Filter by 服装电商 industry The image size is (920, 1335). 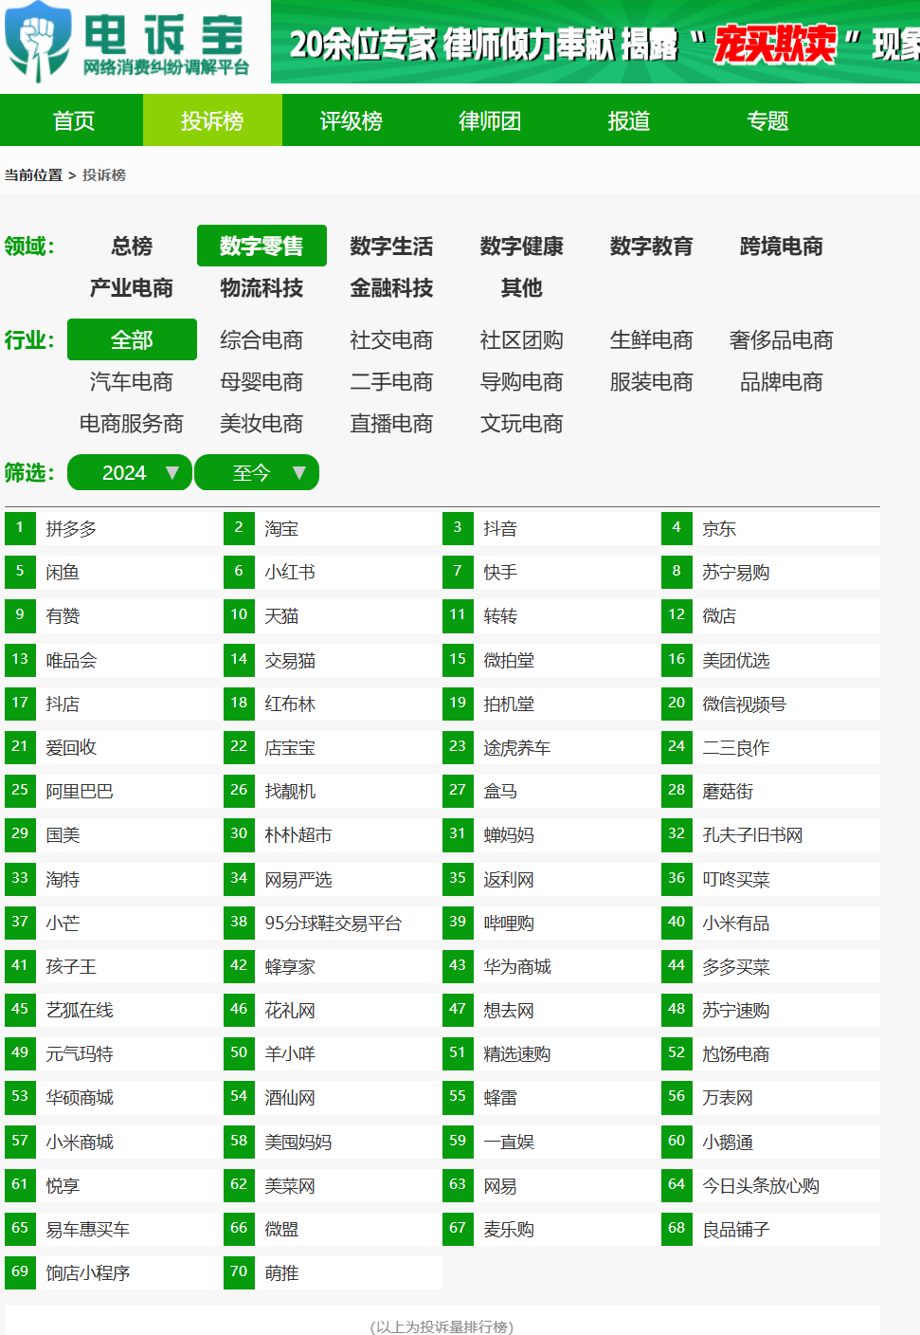coord(652,382)
